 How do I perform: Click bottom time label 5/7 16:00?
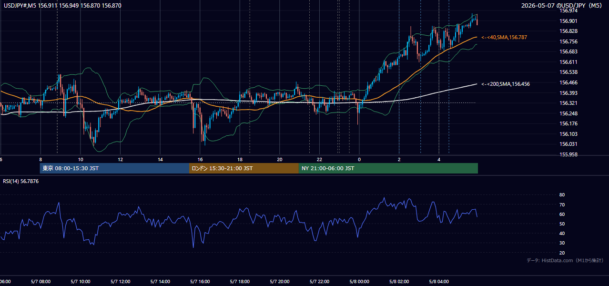coord(200,282)
